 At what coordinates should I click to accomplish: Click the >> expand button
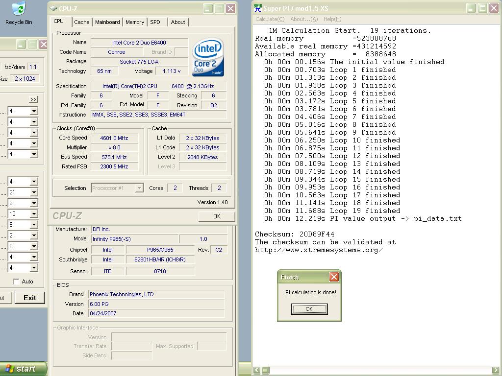[x=33, y=99]
